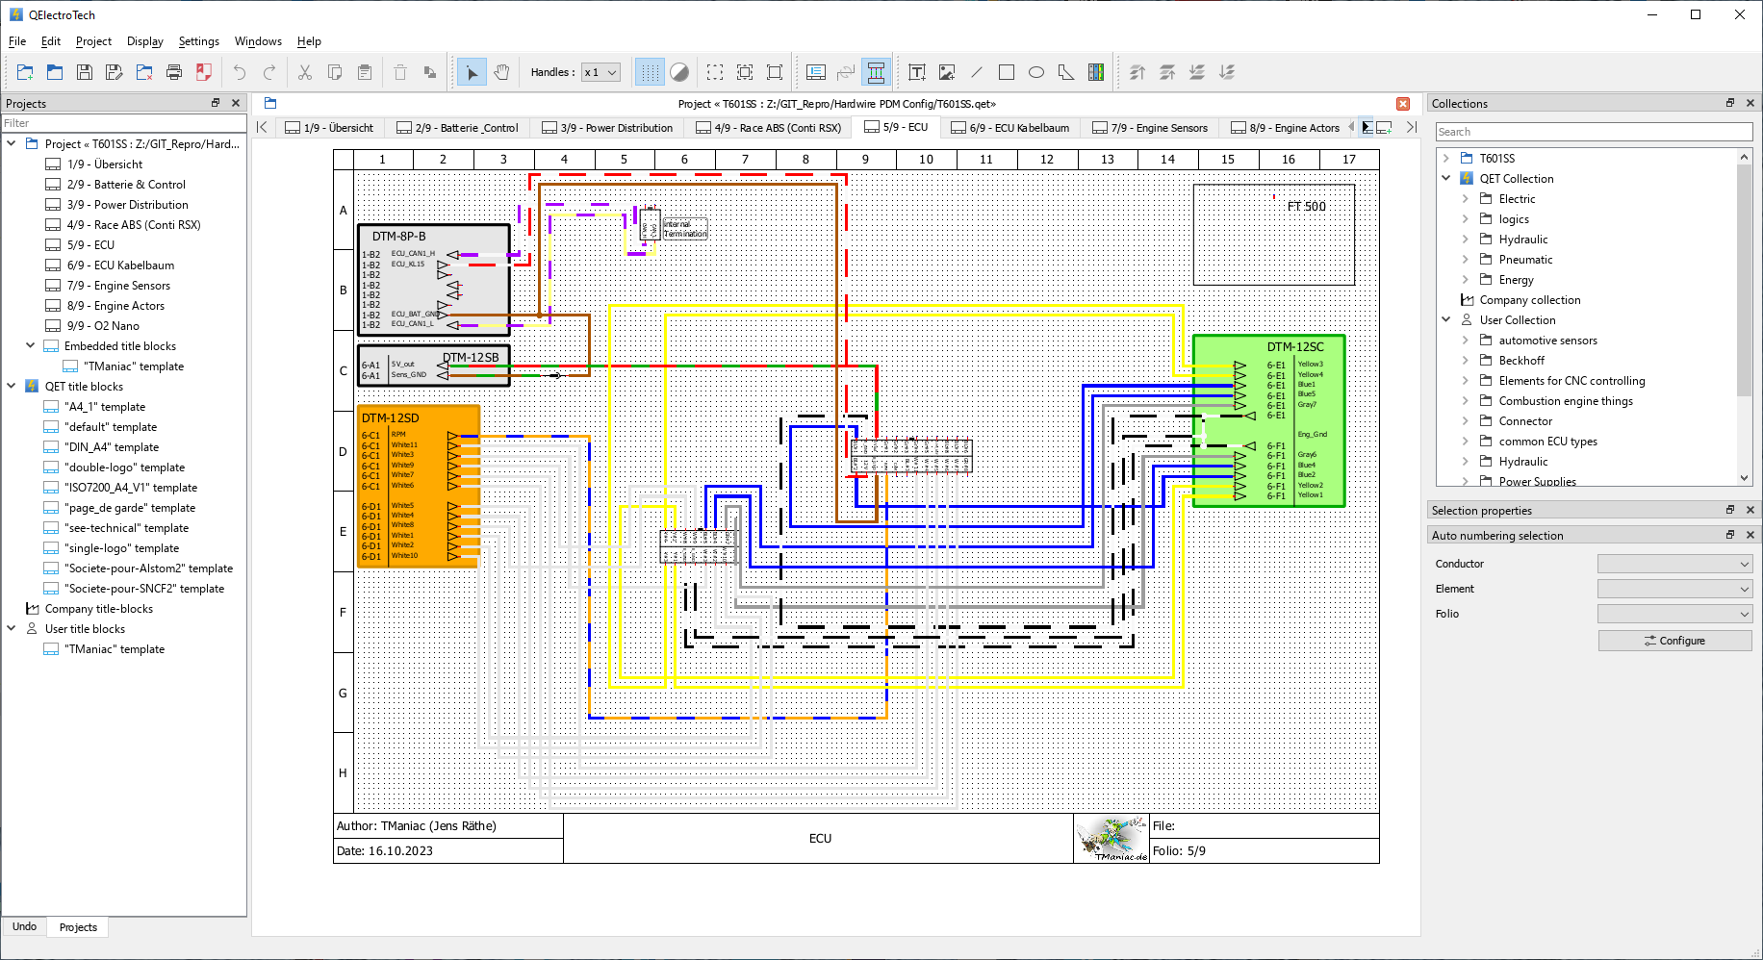1763x960 pixels.
Task: Switch to 1/9 - Übersicht tab
Action: [x=329, y=128]
